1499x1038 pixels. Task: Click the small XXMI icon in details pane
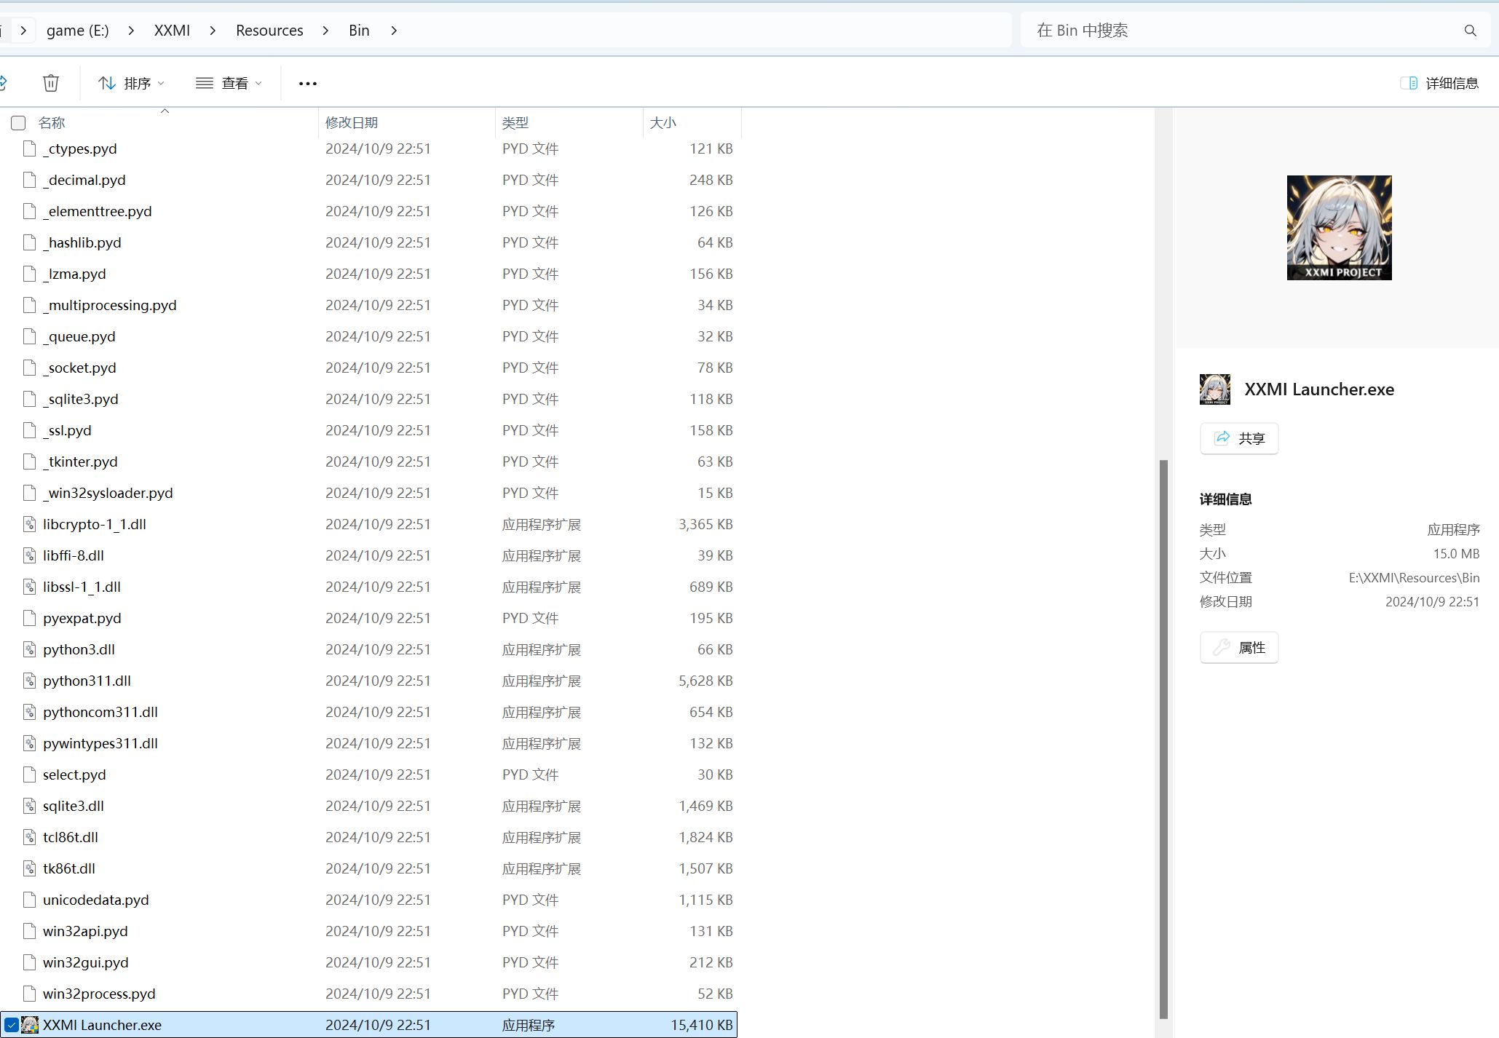pos(1214,389)
